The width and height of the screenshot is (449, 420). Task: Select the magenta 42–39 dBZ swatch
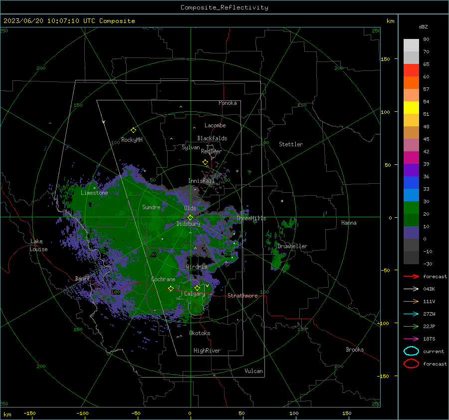pos(411,158)
